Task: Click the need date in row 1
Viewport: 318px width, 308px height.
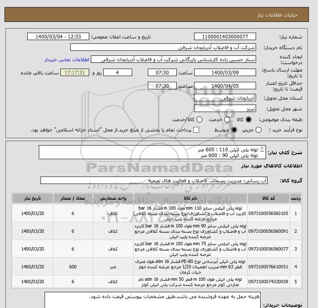Action: [x=33, y=213]
